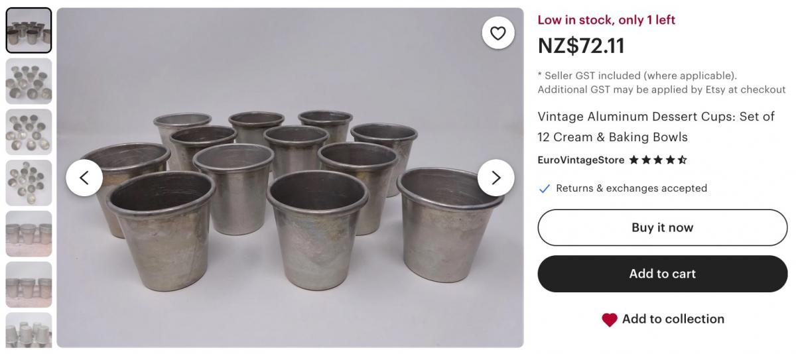Click the main product photo of aluminum cups
796x354 pixels.
(x=290, y=219)
